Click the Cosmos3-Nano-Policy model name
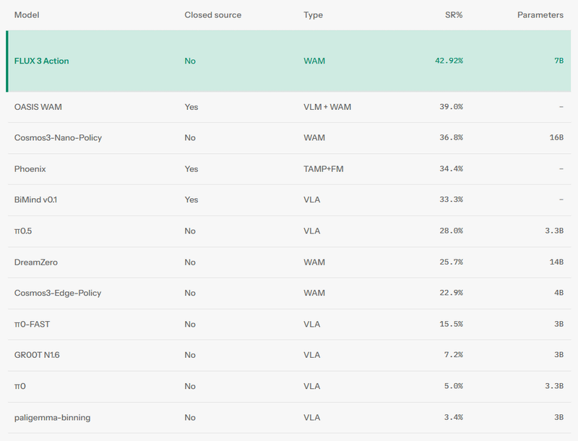 (x=58, y=137)
